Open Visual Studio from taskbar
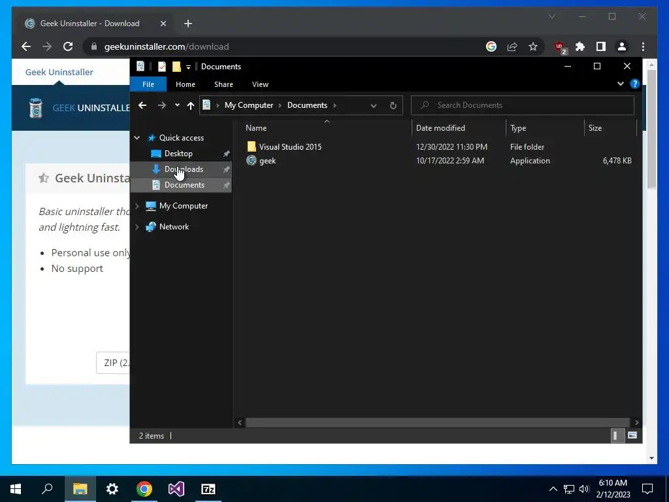This screenshot has height=502, width=669. click(176, 489)
